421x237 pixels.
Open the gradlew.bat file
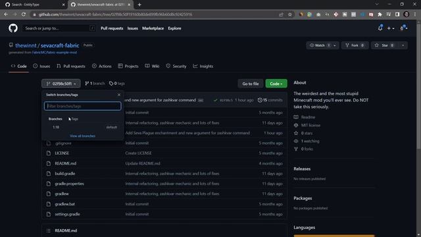[64, 204]
